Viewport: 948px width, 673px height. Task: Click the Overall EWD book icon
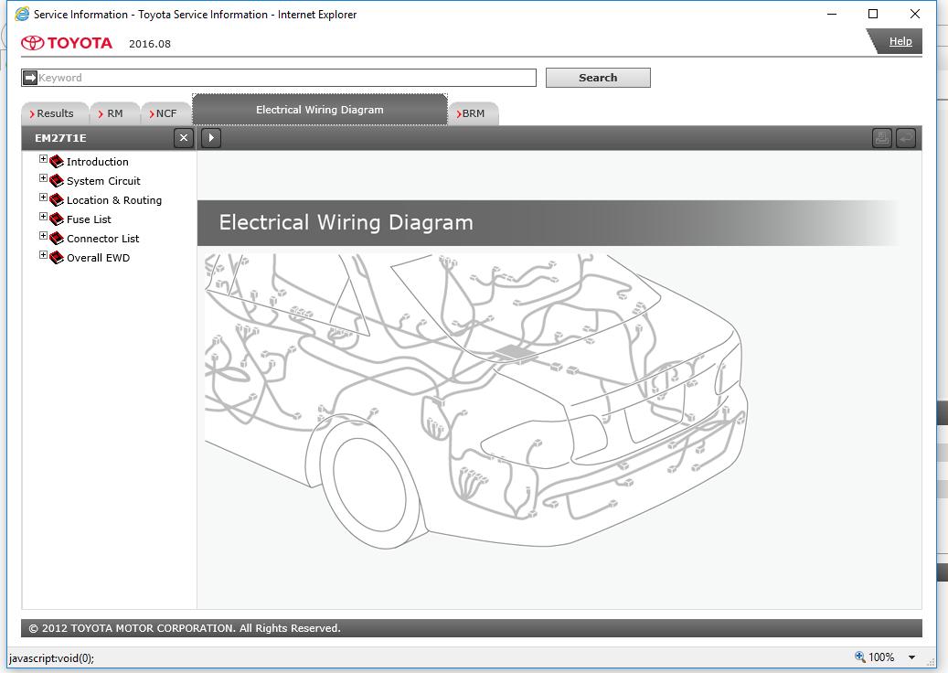(x=57, y=258)
